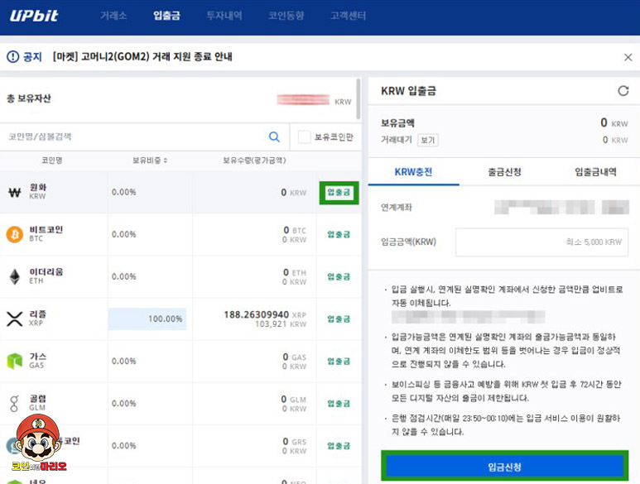Click the 공지 notice info icon

click(x=12, y=56)
